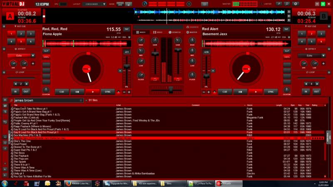333x187 pixels.
Task: Toggle headphone cue for left mixer channel
Action: pos(155,79)
